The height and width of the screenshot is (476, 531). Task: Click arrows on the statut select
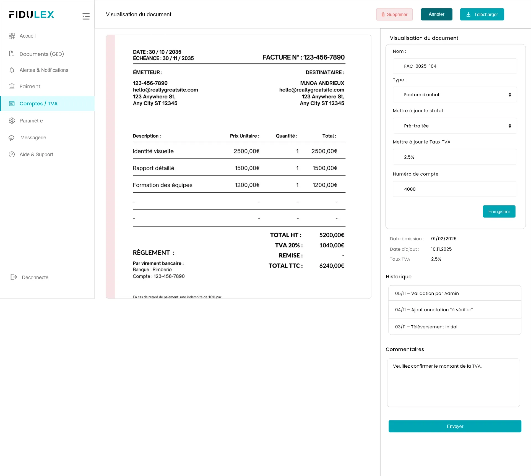[510, 126]
